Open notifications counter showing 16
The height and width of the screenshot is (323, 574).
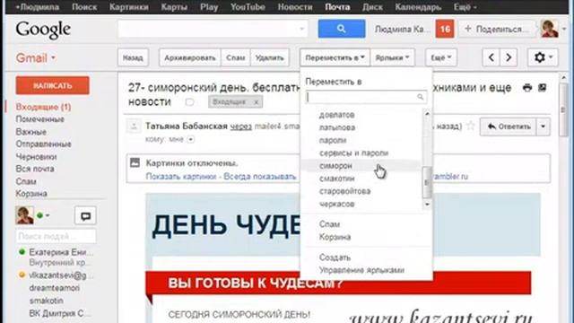point(445,29)
